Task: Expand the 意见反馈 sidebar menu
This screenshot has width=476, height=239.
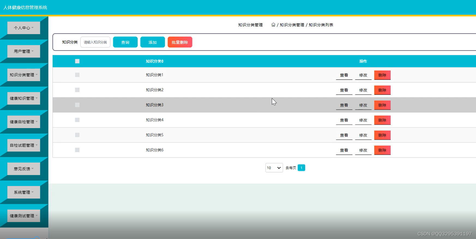Action: pos(24,169)
